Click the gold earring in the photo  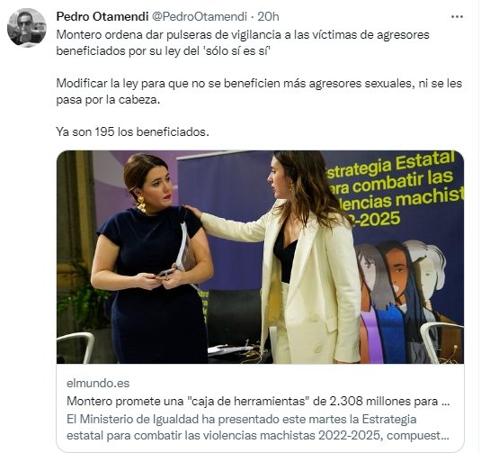click(141, 204)
